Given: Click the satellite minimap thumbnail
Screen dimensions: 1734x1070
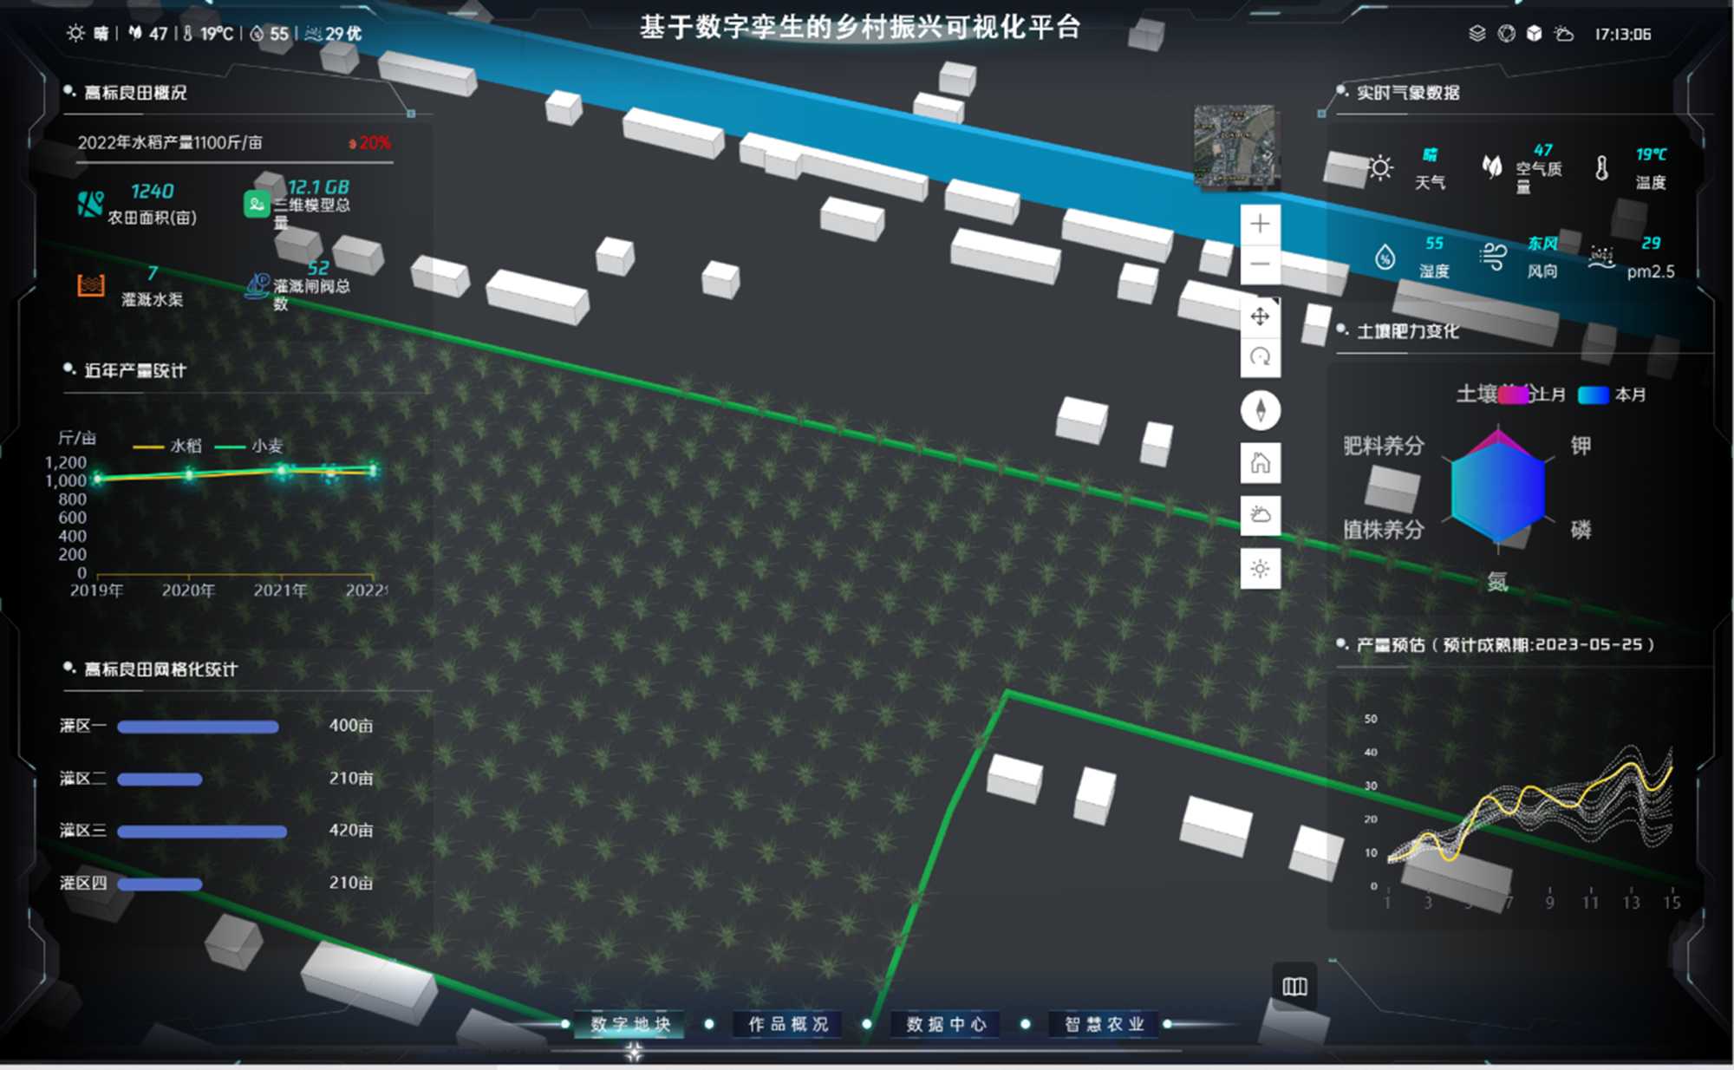Looking at the screenshot, I should click(1235, 146).
